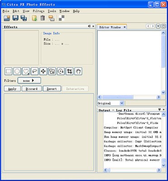Select the hand pan tool
This screenshot has height=181, width=168.
tap(78, 71)
